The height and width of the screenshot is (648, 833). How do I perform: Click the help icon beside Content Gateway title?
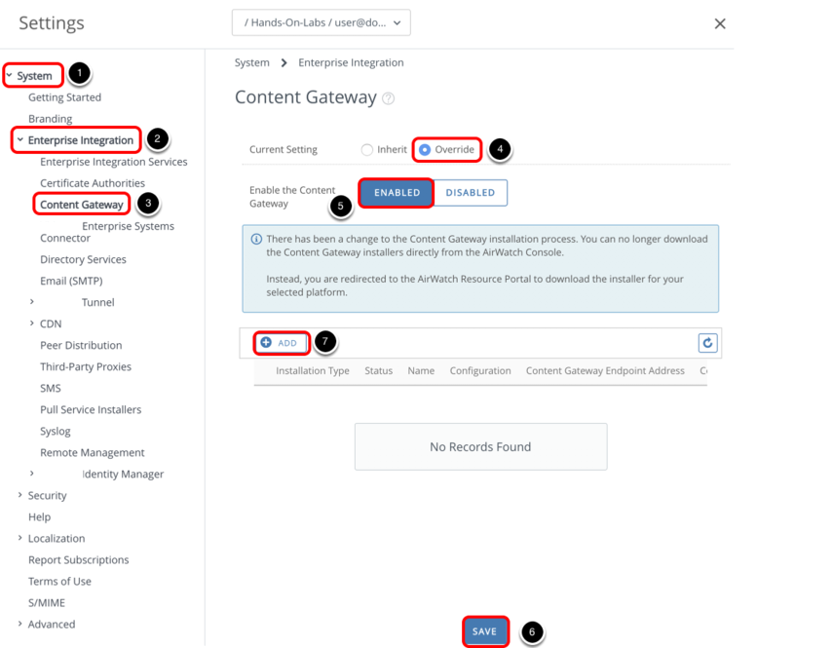[389, 98]
